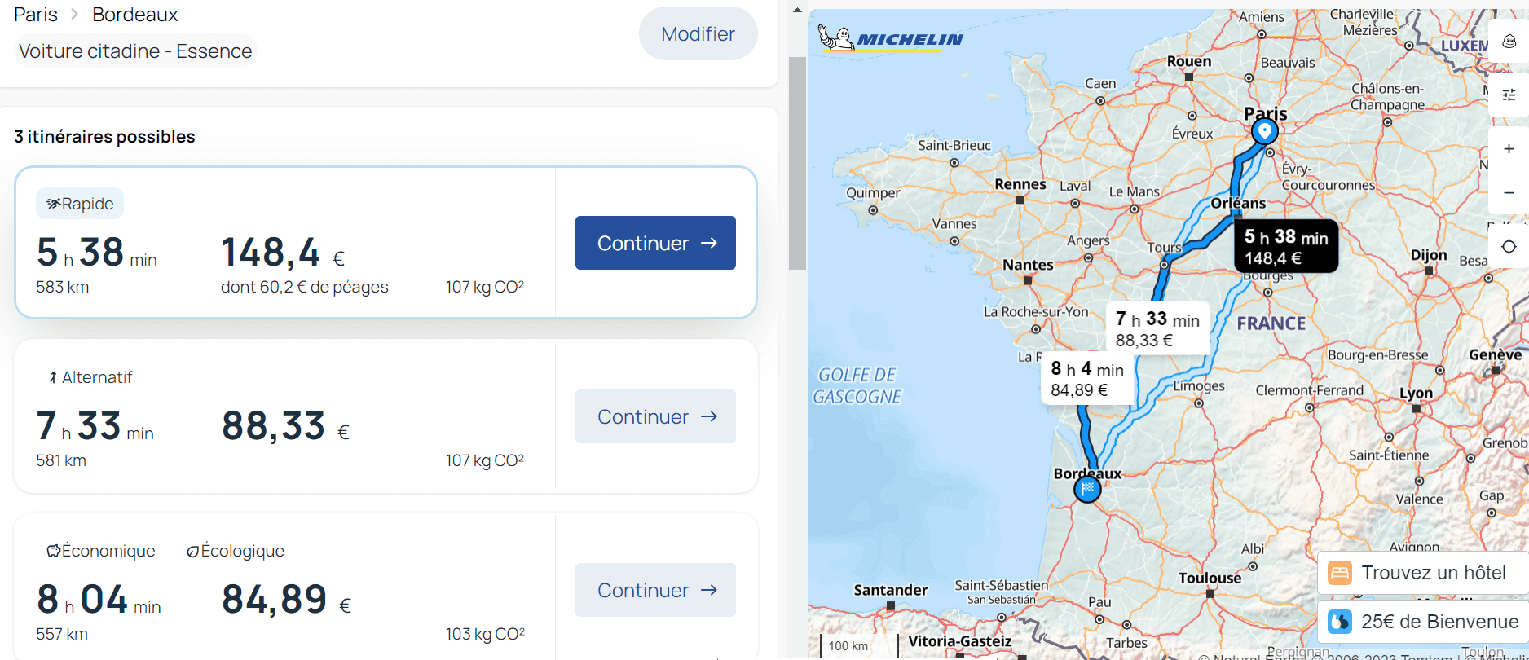Click the Économique label

click(108, 551)
